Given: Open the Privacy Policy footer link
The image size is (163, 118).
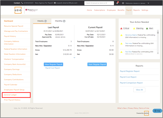Looking at the screenshot, I should pyautogui.click(x=133, y=108).
